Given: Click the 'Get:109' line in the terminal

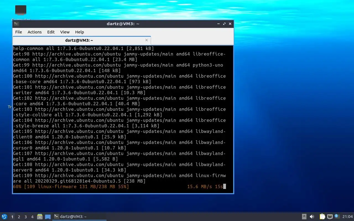Looking at the screenshot, I should click(x=119, y=176).
